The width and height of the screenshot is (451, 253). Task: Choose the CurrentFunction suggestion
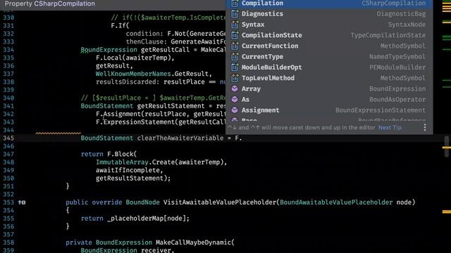pos(329,46)
